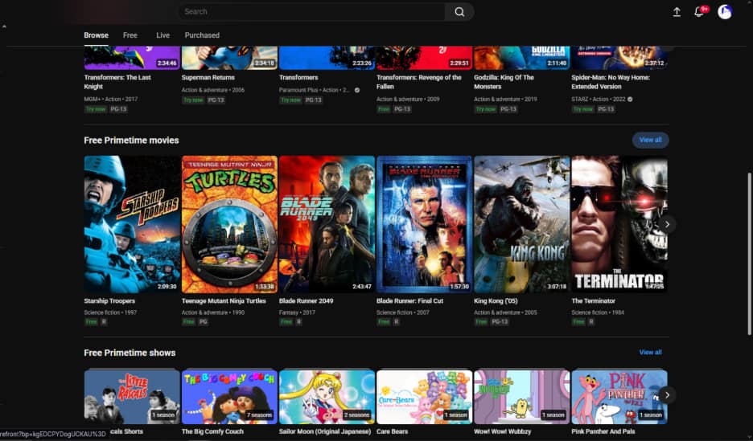Click the Free Primetime movies heading

[x=131, y=140]
